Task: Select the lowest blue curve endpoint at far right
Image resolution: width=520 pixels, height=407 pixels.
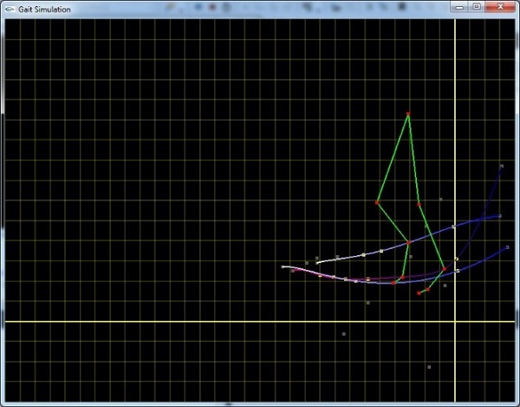Action: 509,246
